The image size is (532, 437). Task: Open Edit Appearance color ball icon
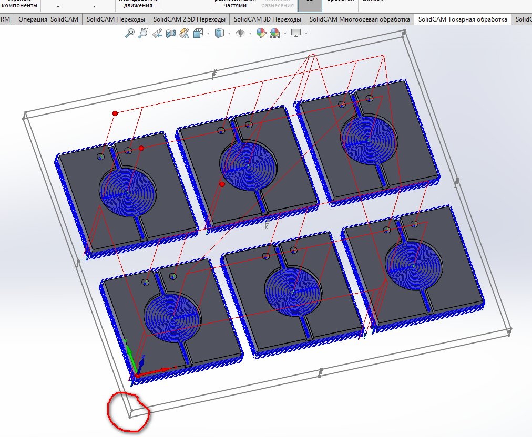coord(261,33)
